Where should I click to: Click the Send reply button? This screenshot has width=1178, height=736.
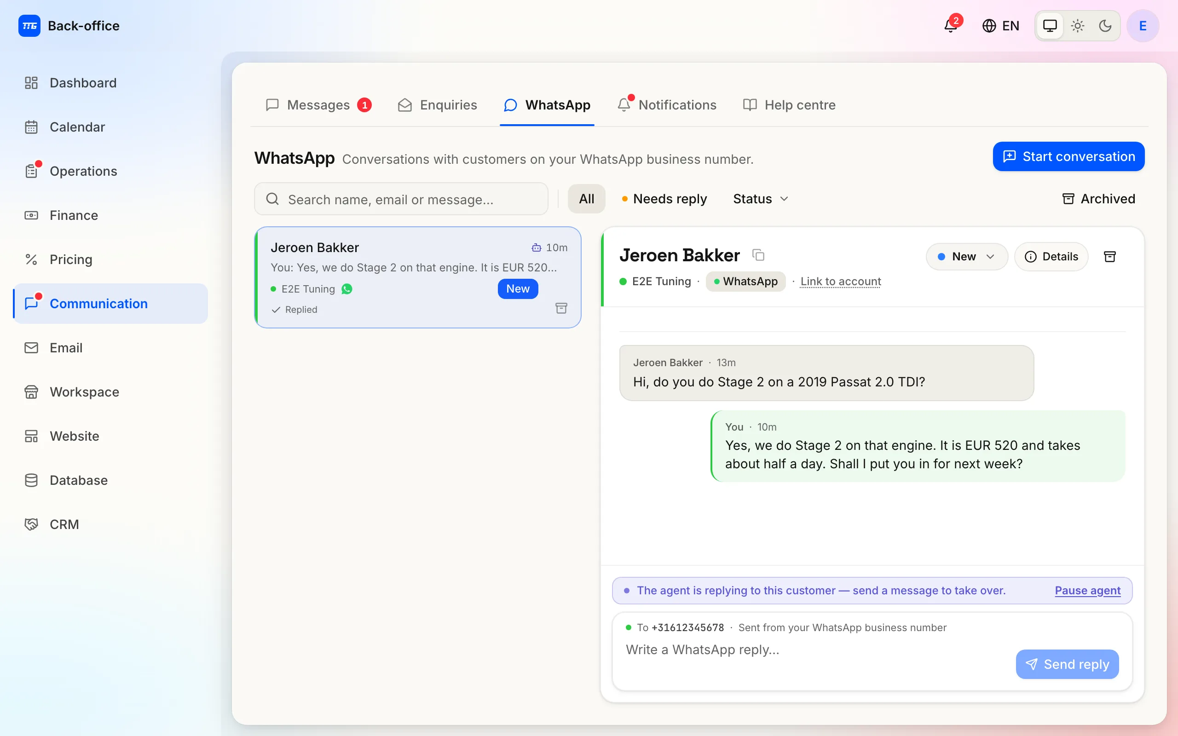pyautogui.click(x=1067, y=664)
